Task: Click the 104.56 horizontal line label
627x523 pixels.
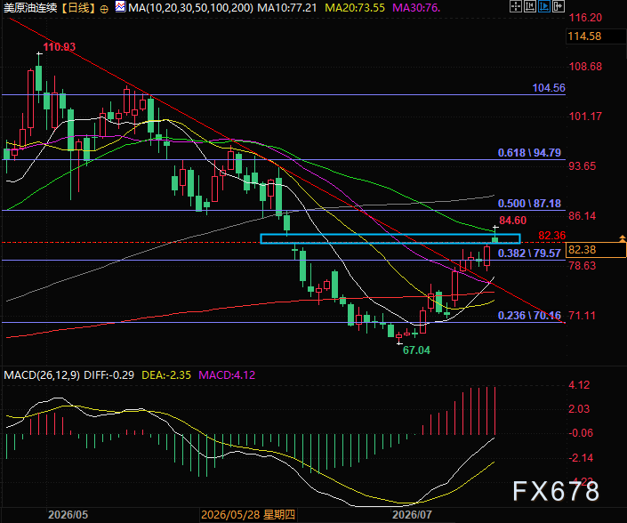Action: pos(549,88)
